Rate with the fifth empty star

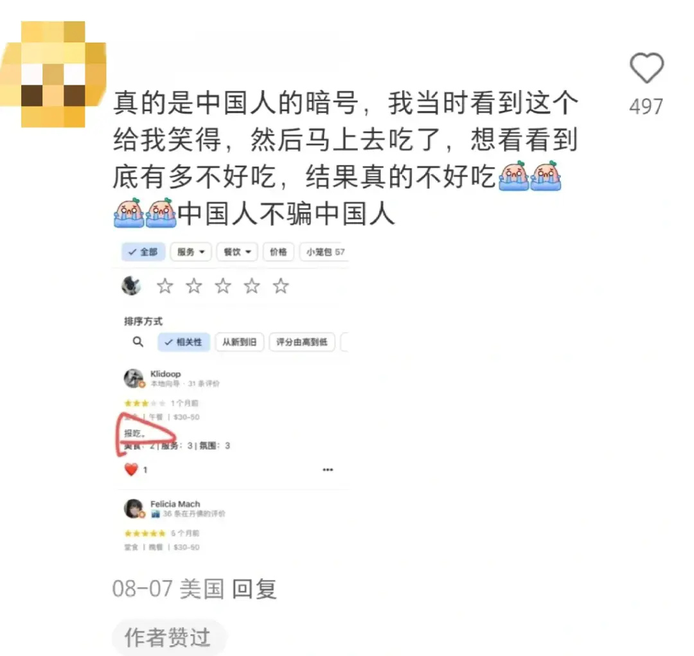[281, 286]
